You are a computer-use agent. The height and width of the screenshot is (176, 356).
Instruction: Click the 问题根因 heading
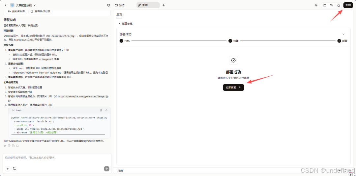coord(8,31)
